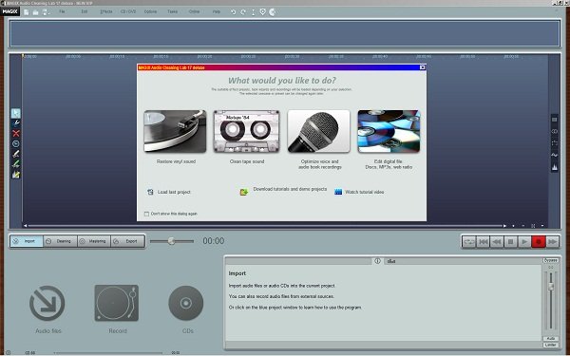Click the shield-shaped toolbar icon

pyautogui.click(x=263, y=12)
